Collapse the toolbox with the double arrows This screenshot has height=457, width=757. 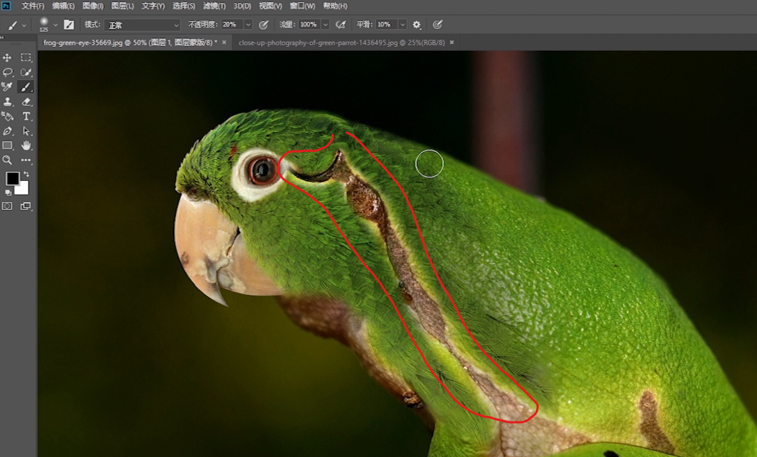point(2,38)
